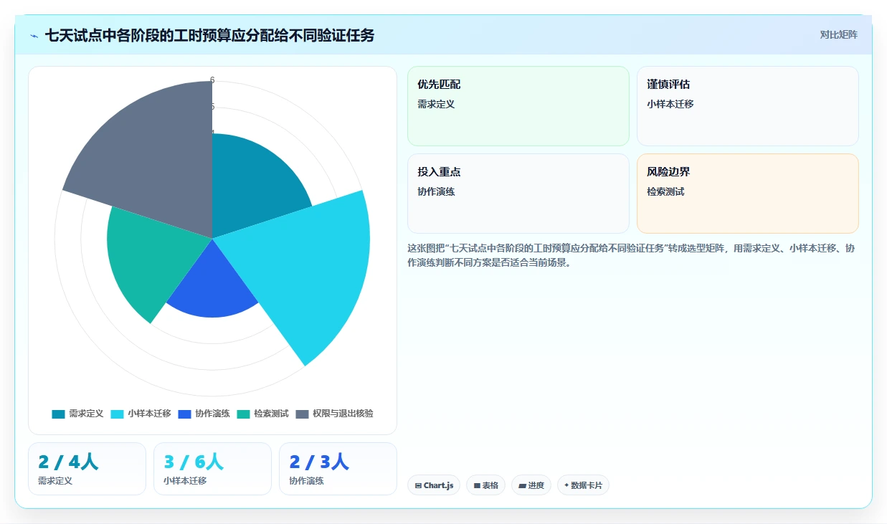This screenshot has width=887, height=524.
Task: Select the Chart.js tag chip
Action: click(435, 485)
